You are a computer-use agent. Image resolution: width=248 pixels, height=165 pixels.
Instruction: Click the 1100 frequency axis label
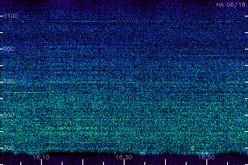(x=11, y=16)
